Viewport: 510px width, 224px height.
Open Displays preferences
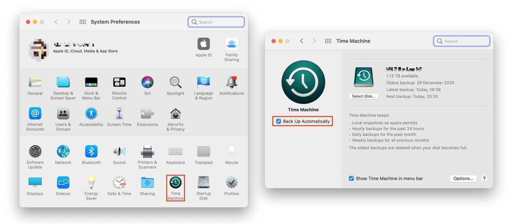point(35,182)
